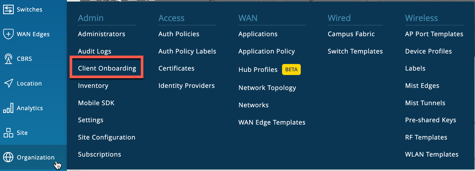Screen dimensions: 475x171
Task: Open Client Onboarding under Admin
Action: [107, 68]
